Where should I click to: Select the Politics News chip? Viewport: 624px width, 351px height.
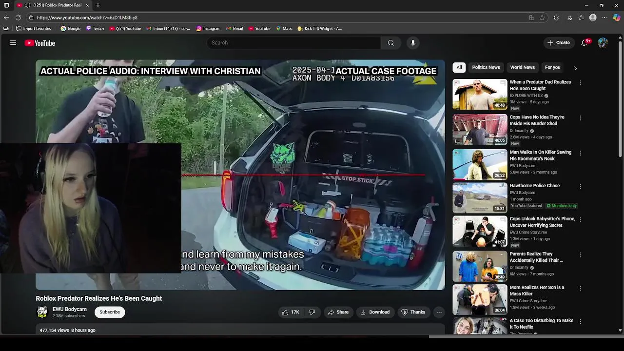pyautogui.click(x=486, y=67)
